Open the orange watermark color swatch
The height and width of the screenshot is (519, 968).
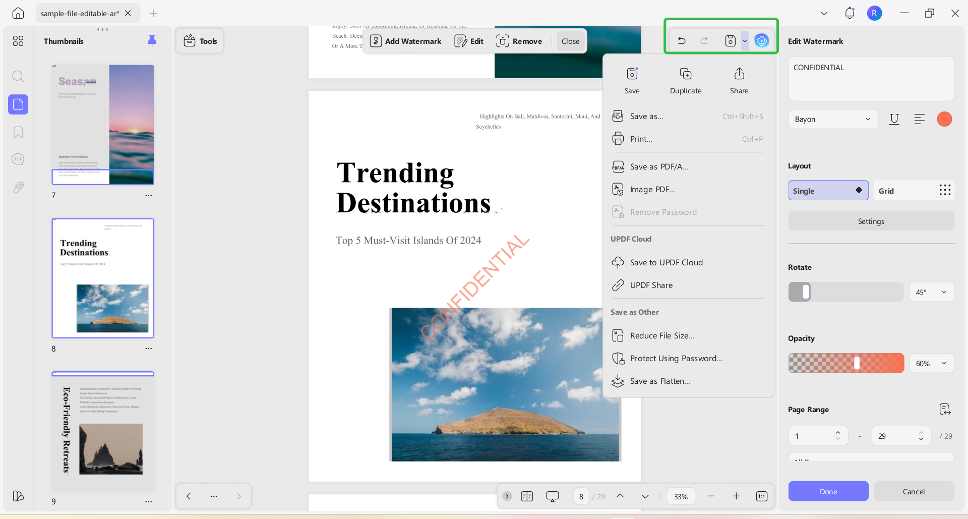point(944,120)
